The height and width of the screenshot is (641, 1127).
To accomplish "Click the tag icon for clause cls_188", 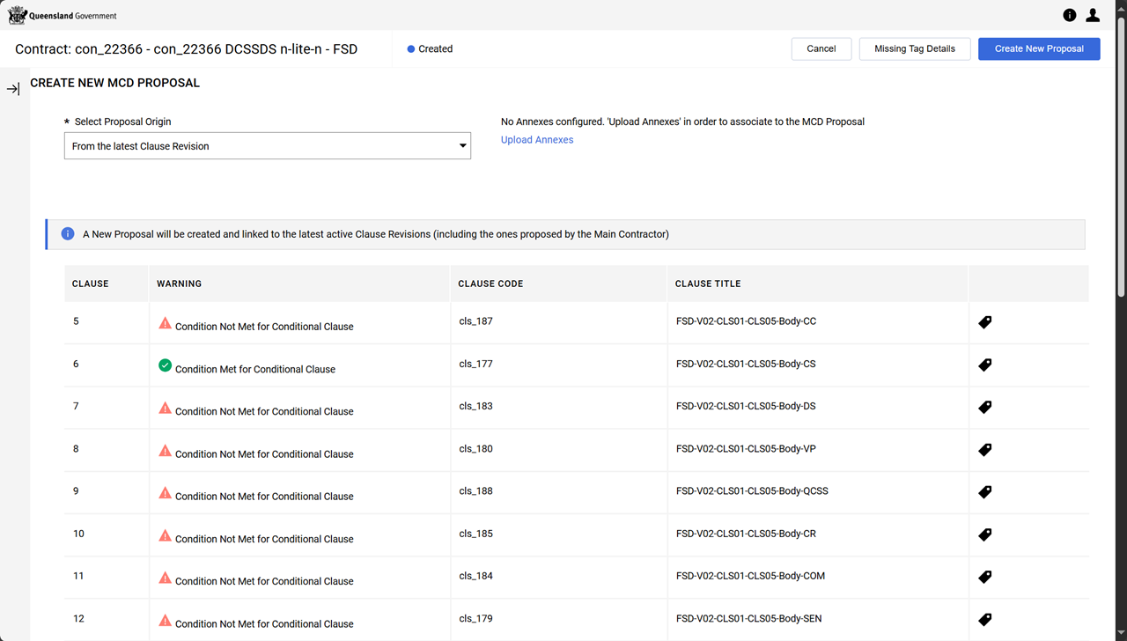I will [x=985, y=492].
